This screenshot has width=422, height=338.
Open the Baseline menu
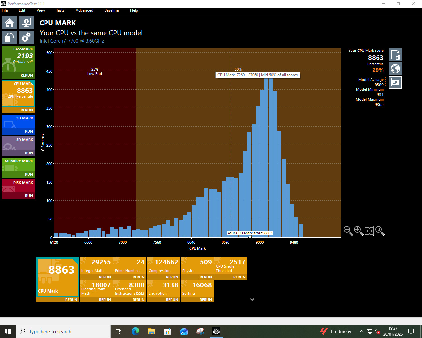pyautogui.click(x=111, y=10)
